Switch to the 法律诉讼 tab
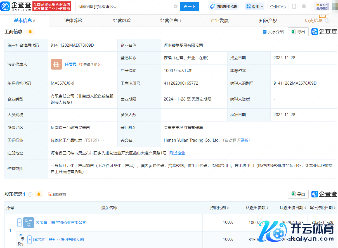 (73, 20)
